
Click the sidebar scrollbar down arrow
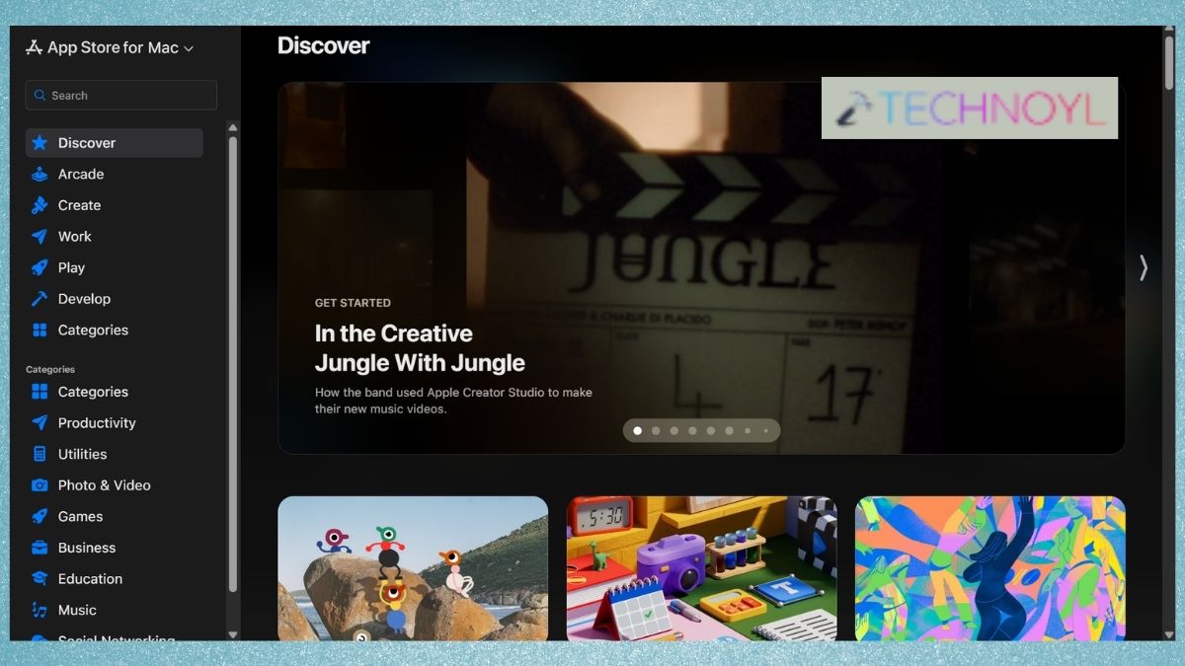[x=233, y=634]
